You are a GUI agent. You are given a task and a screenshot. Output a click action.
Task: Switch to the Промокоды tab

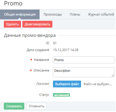point(53,14)
